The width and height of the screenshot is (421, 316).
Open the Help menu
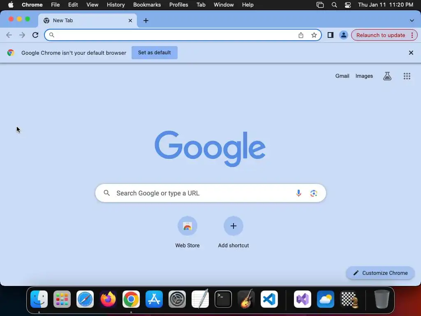(x=248, y=5)
